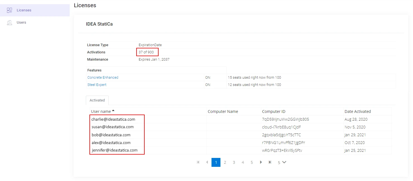Click the ExpirationDate license type value

[x=150, y=45]
